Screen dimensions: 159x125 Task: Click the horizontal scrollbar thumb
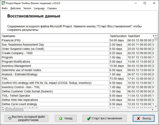tap(14, 110)
